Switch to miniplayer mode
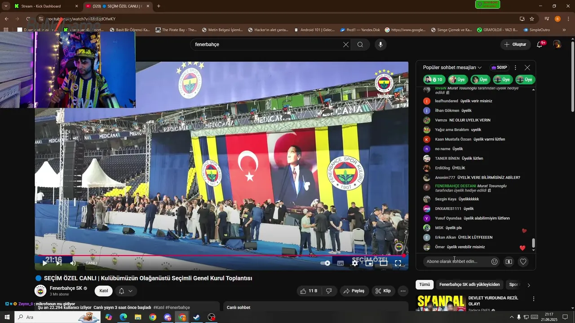Screen dimensions: 575x323 369,263
